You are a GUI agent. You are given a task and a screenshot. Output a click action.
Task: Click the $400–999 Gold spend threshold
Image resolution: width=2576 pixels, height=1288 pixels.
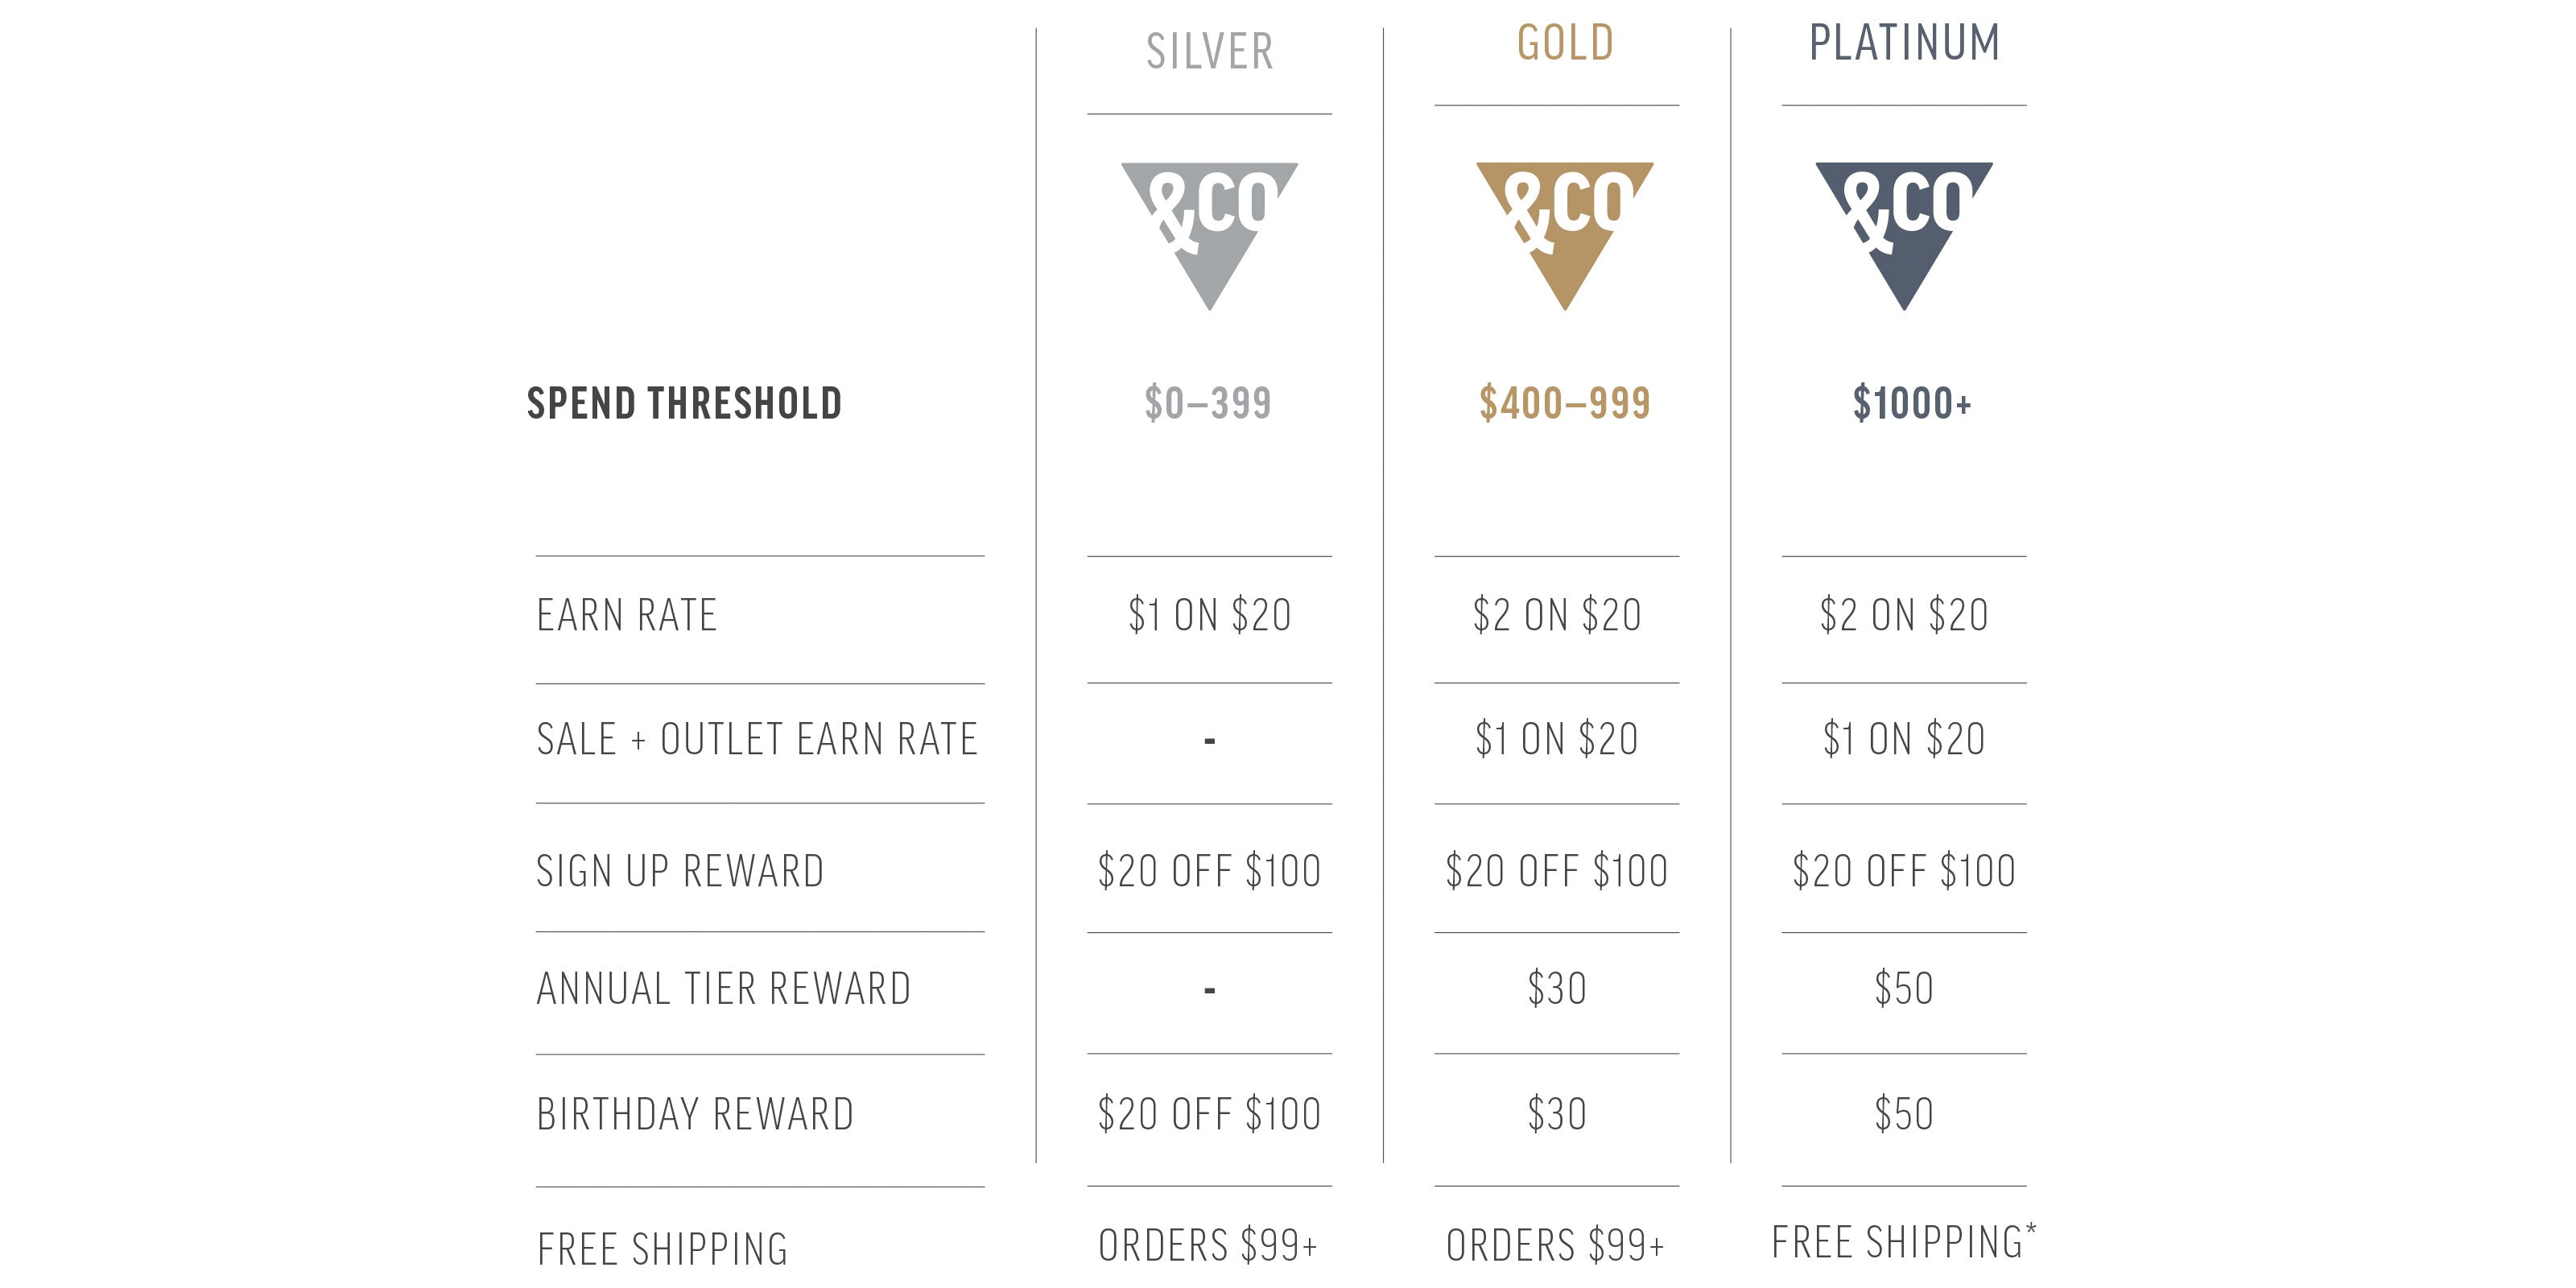[1564, 403]
